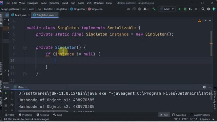
Task: Click the editor vertical scrollbar
Action: coord(211,44)
